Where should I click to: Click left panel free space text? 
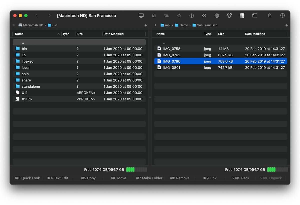tap(104, 170)
